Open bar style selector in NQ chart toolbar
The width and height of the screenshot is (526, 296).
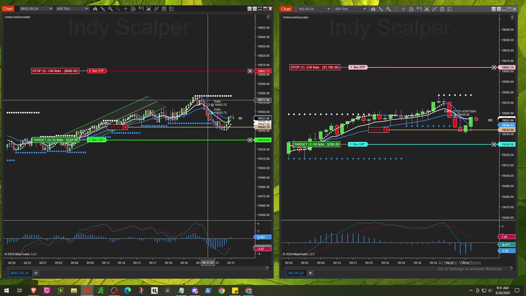tap(373, 9)
